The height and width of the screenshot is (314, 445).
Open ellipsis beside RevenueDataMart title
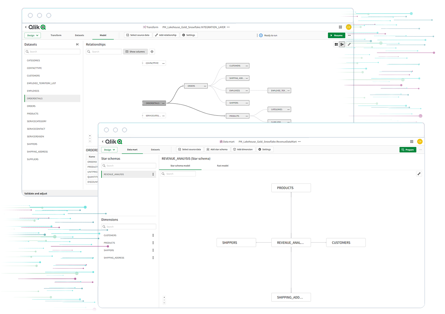coord(299,142)
